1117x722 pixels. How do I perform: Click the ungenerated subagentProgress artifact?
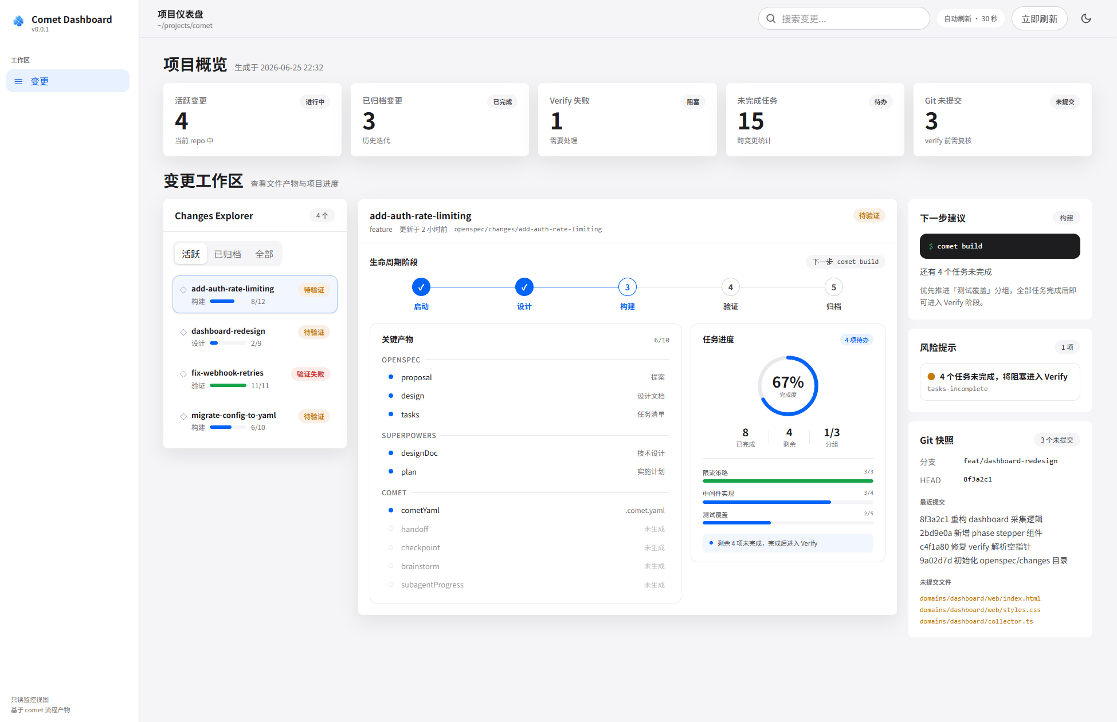click(526, 585)
